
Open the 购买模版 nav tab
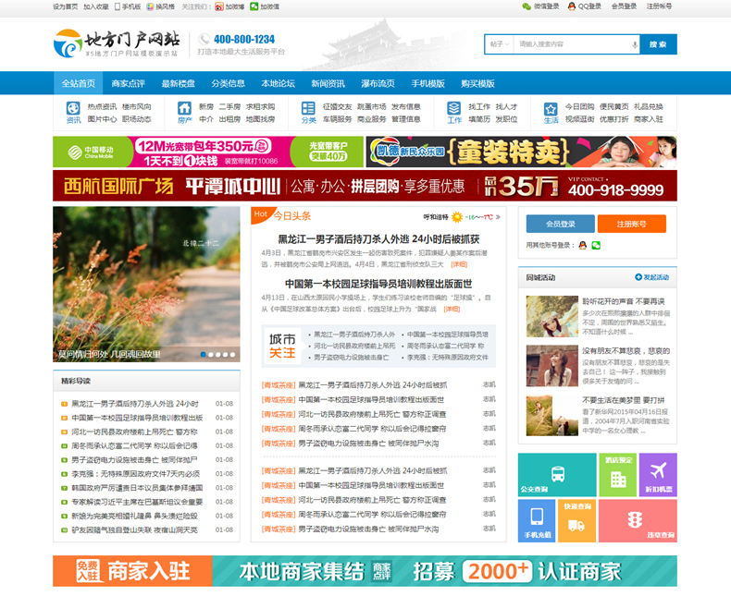(477, 83)
